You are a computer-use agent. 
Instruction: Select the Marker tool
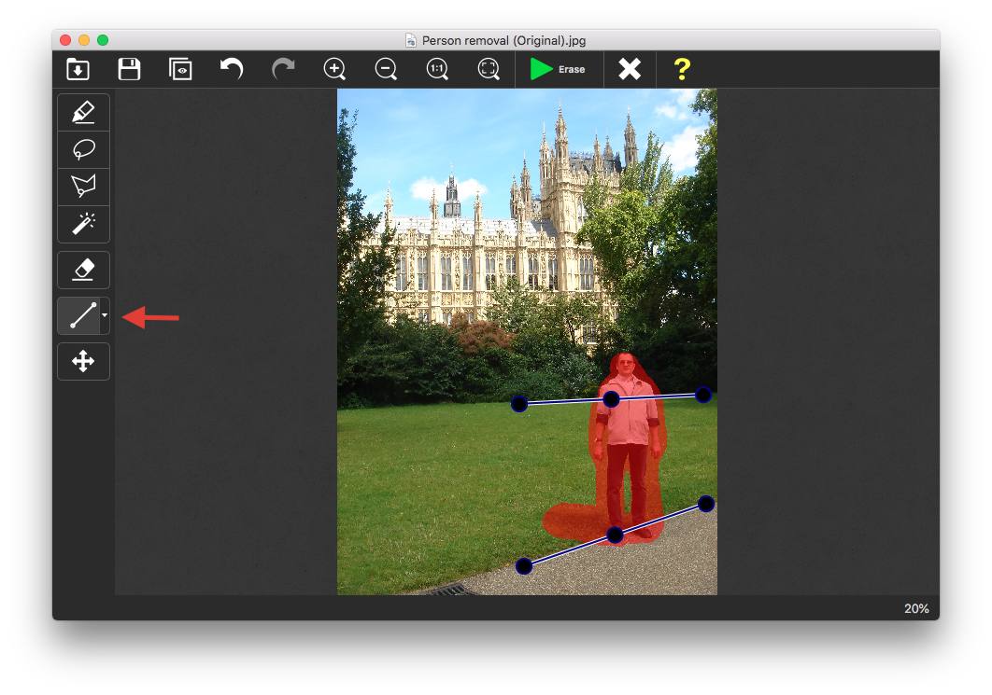pyautogui.click(x=83, y=113)
